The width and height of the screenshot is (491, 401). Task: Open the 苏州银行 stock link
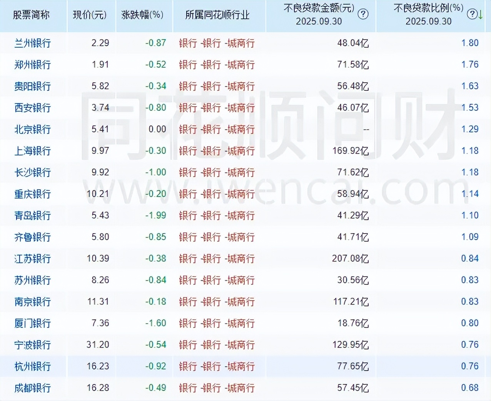coord(33,280)
